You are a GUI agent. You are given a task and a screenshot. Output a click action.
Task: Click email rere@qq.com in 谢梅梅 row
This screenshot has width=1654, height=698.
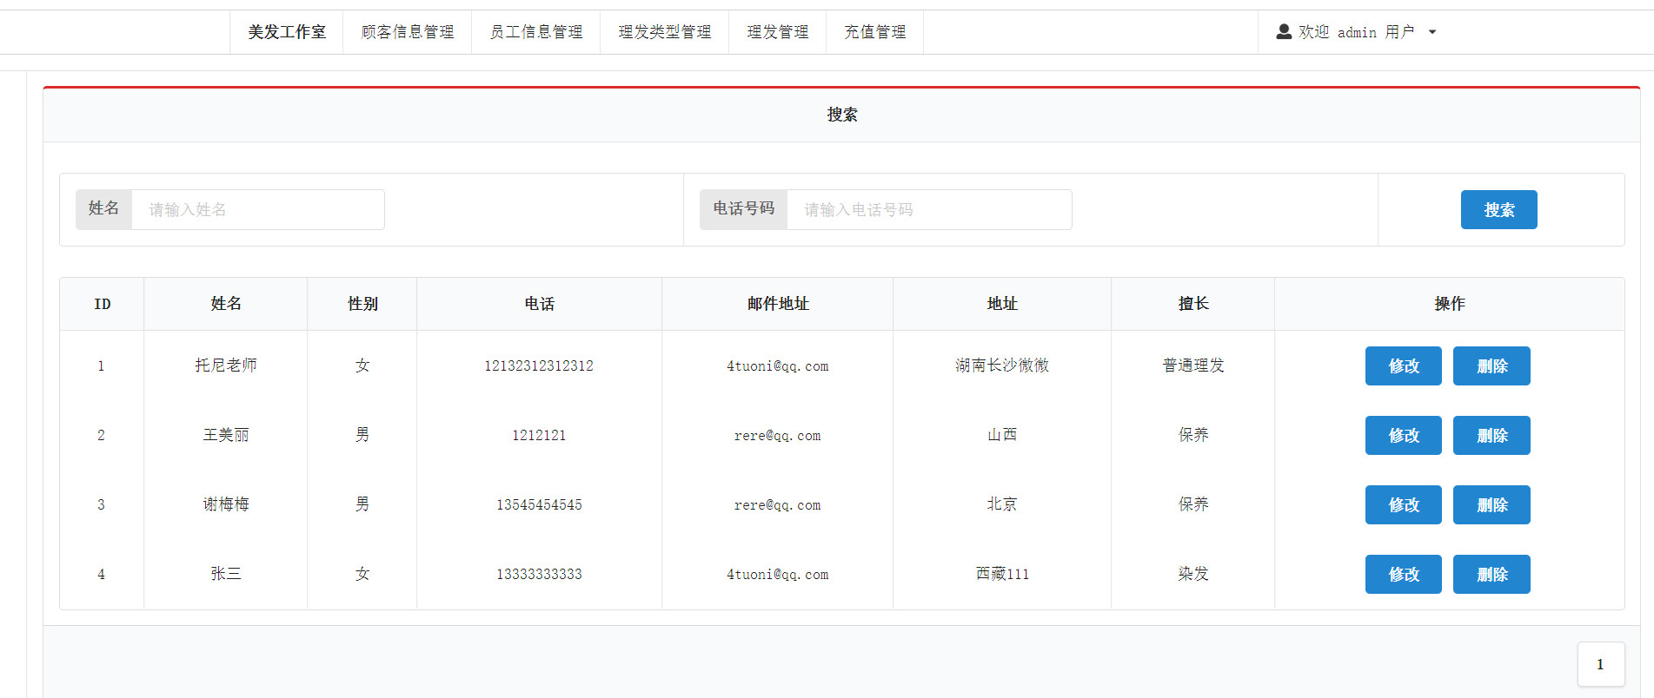tap(778, 504)
